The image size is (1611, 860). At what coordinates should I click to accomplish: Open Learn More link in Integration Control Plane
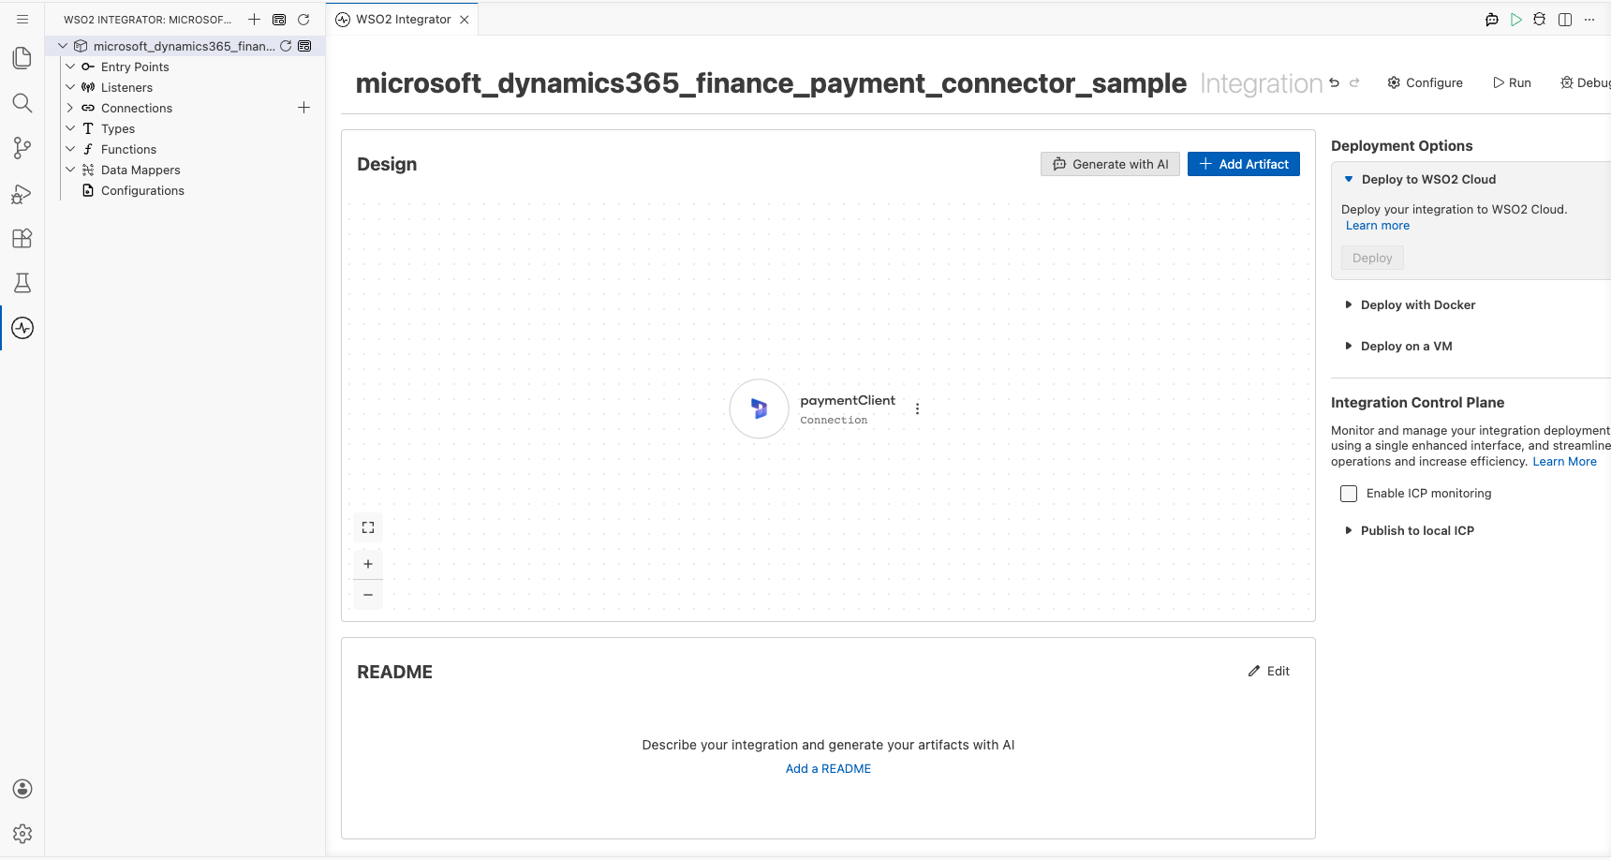coord(1564,461)
